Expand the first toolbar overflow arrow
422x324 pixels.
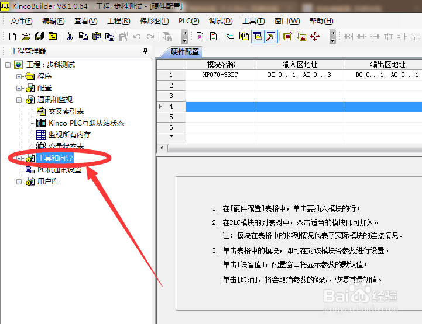[184, 37]
